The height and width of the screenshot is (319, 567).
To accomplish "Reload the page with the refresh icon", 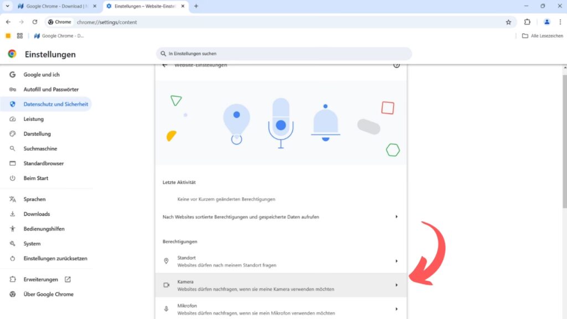I will coord(35,22).
